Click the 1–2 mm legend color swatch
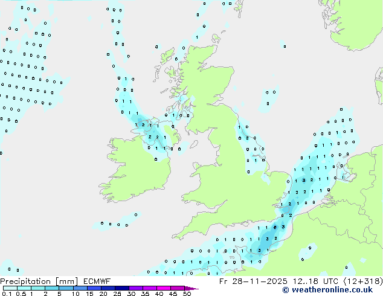 click(38, 288)
